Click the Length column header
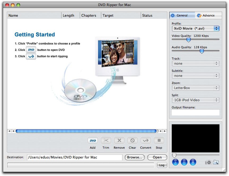The width and height of the screenshot is (229, 176). coord(71,15)
